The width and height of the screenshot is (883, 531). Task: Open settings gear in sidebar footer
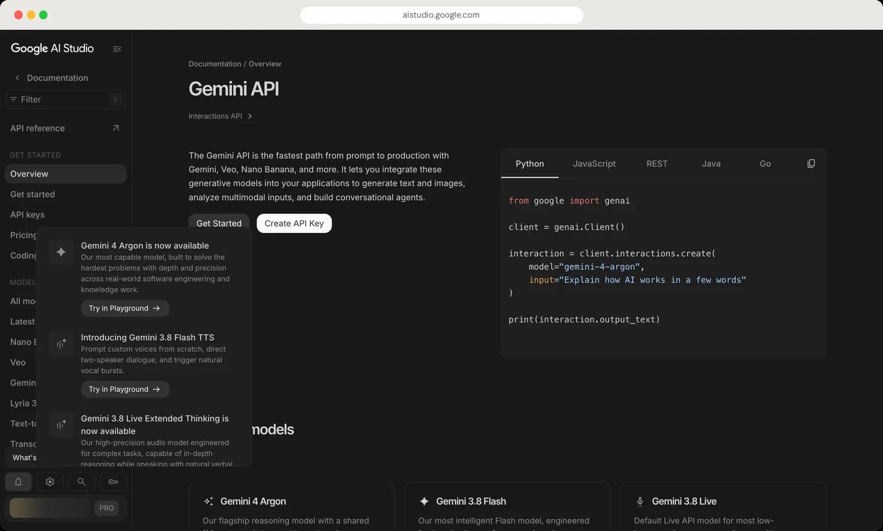click(x=50, y=481)
